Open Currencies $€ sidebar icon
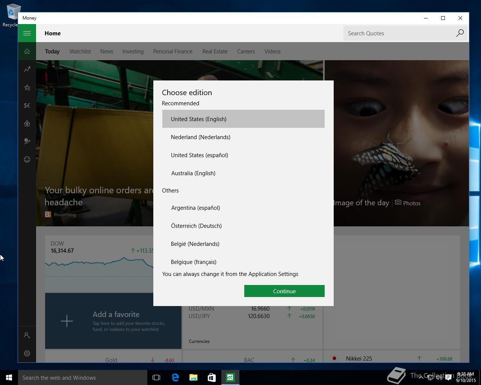The image size is (481, 385). 27,106
